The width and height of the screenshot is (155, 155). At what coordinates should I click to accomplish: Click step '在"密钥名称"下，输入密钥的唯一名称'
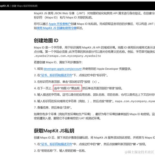[60, 151]
